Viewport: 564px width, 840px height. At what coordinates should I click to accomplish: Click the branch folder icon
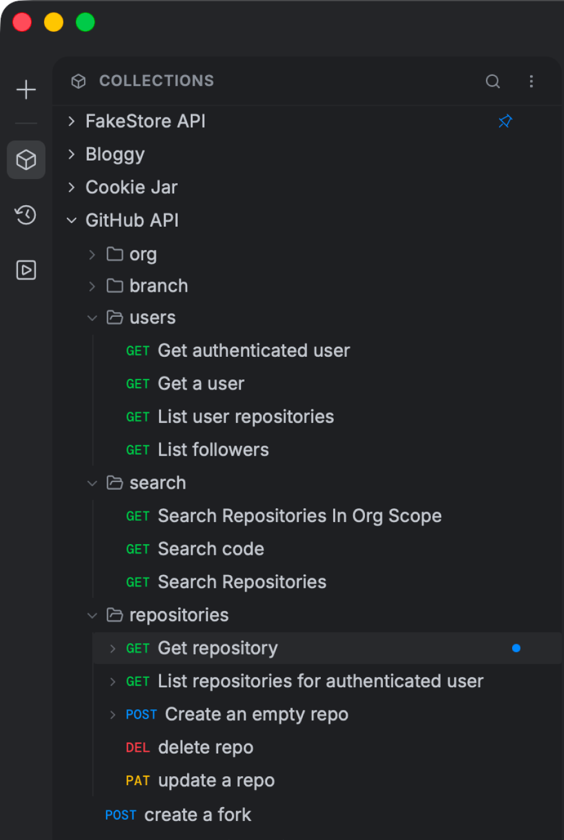click(x=115, y=286)
